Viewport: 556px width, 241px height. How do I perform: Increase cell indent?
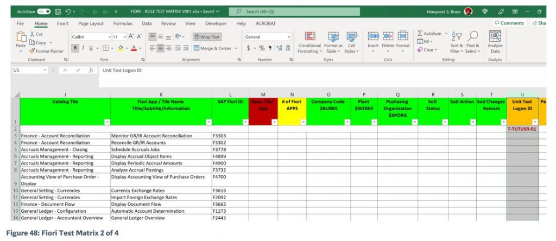click(186, 48)
